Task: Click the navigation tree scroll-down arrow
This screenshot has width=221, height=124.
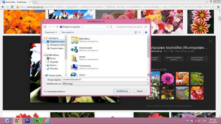Action: [x=66, y=75]
